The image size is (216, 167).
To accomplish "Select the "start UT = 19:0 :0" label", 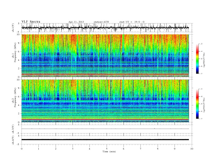I will (132, 22).
